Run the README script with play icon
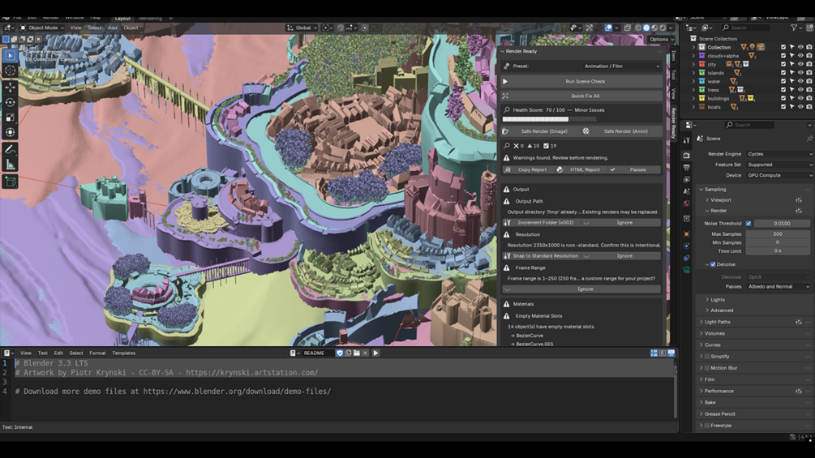Image resolution: width=815 pixels, height=458 pixels. point(375,353)
